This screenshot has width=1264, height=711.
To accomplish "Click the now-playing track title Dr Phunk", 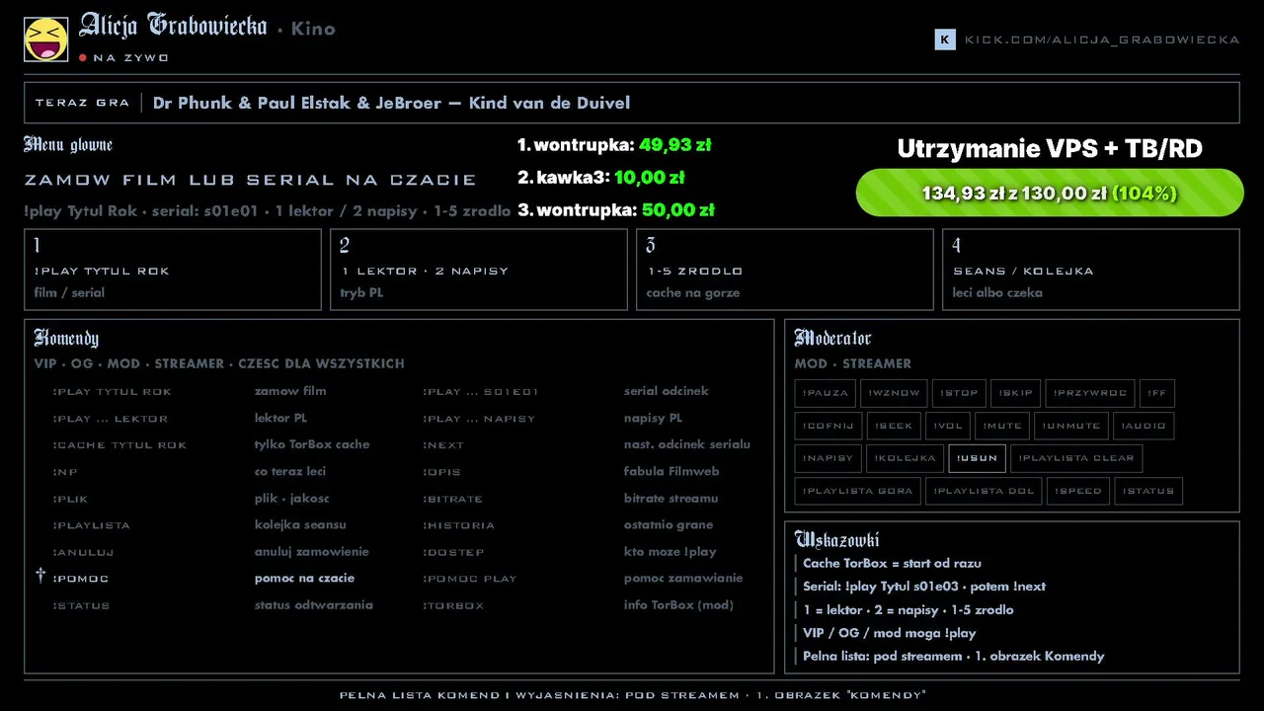I will 391,103.
